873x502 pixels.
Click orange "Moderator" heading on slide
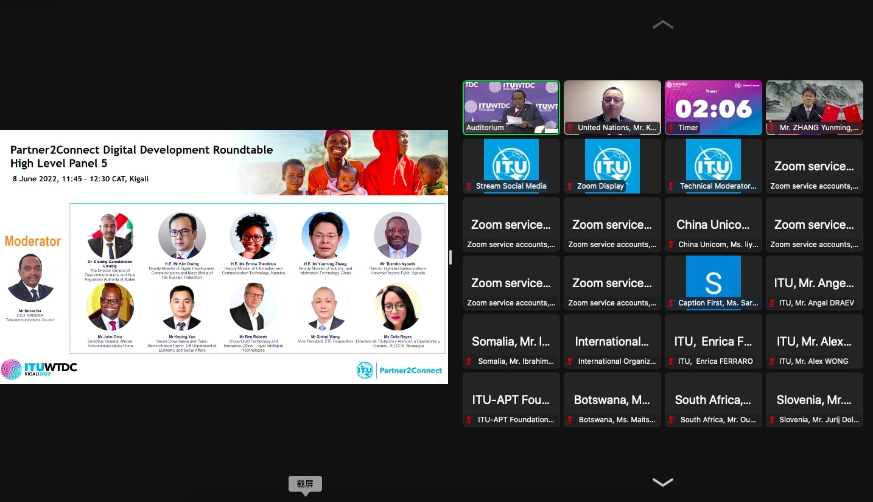tap(33, 242)
